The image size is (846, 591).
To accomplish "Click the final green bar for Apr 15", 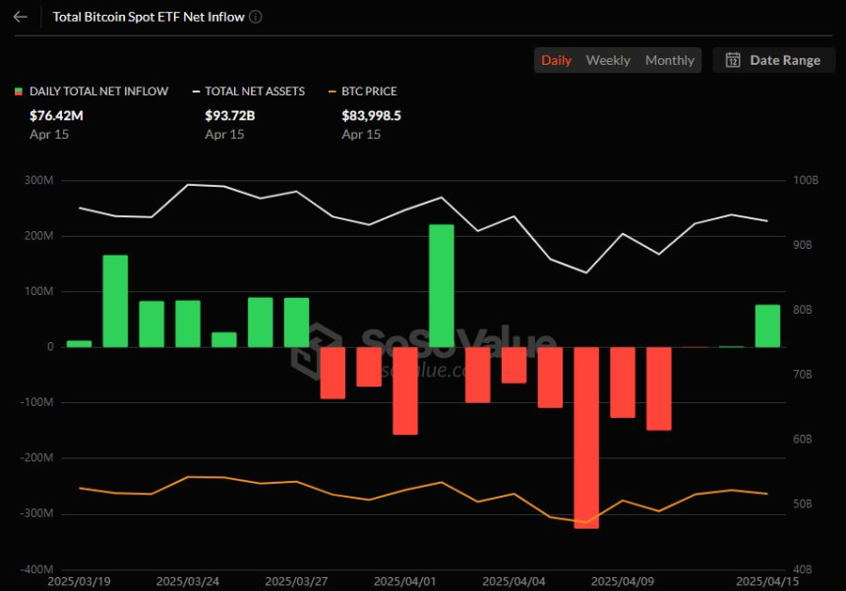I will tap(767, 325).
